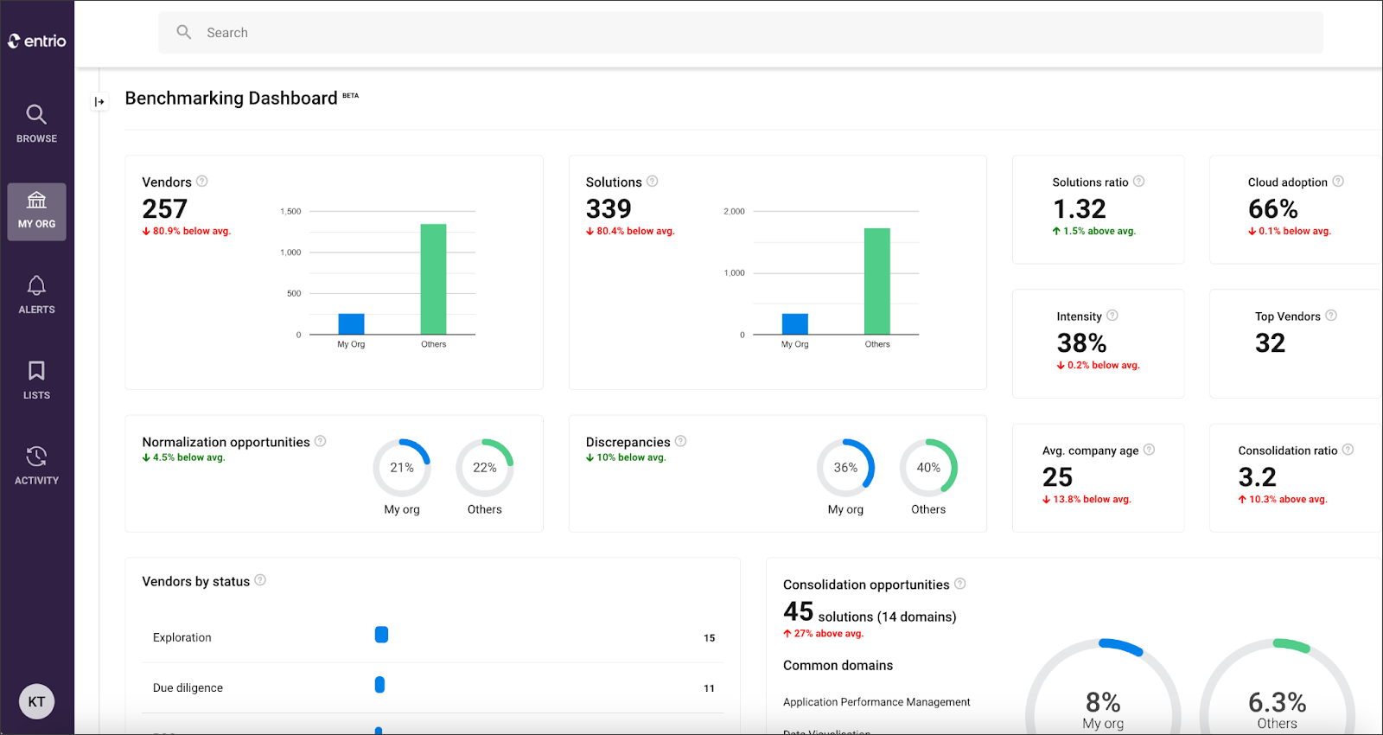Click the help icon next to Top Vendors
The width and height of the screenshot is (1383, 735).
1331,316
